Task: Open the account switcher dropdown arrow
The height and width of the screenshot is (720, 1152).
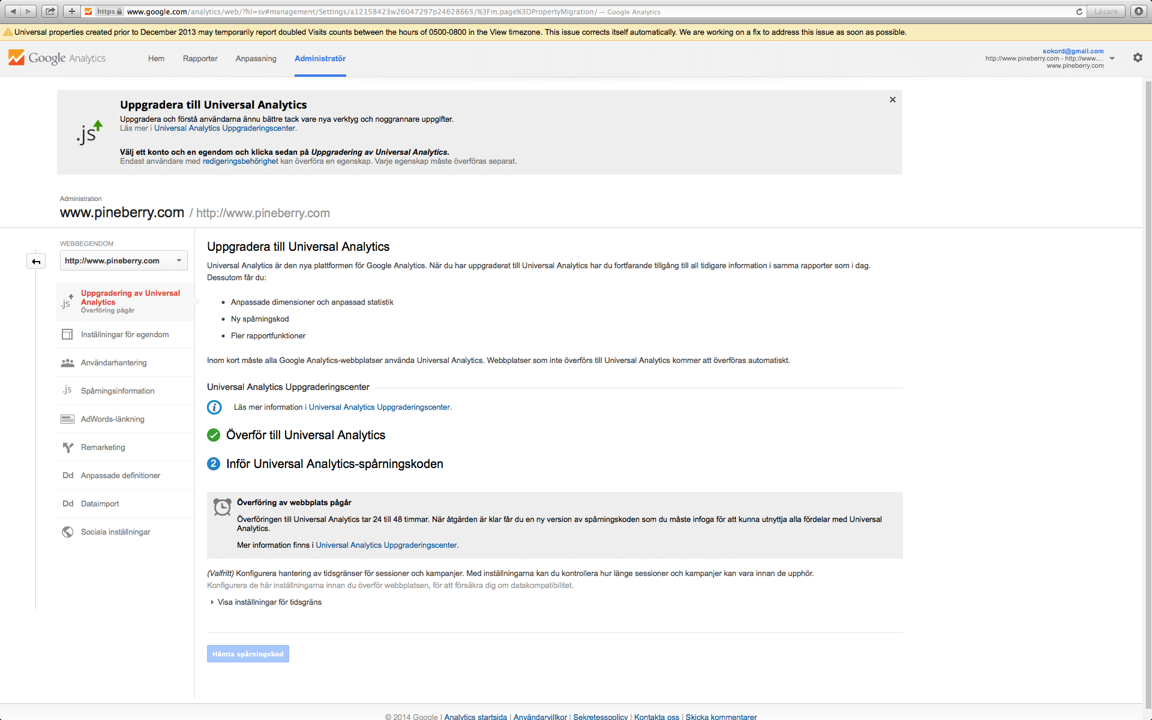Action: [x=1112, y=58]
